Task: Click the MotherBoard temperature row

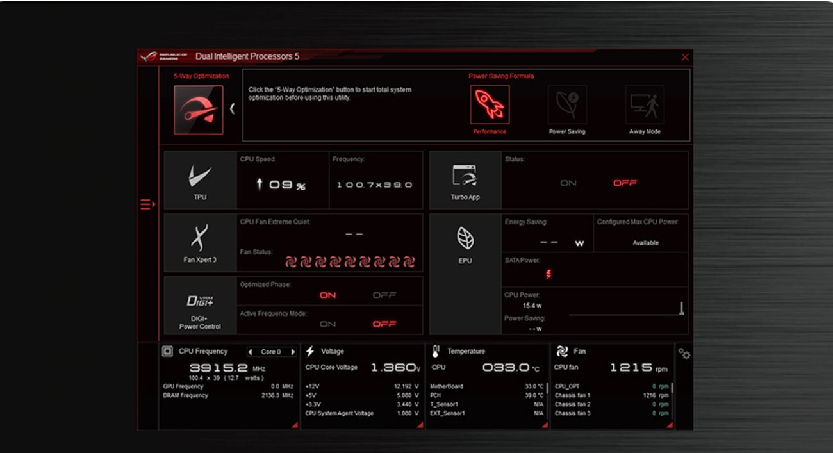Action: tap(486, 386)
